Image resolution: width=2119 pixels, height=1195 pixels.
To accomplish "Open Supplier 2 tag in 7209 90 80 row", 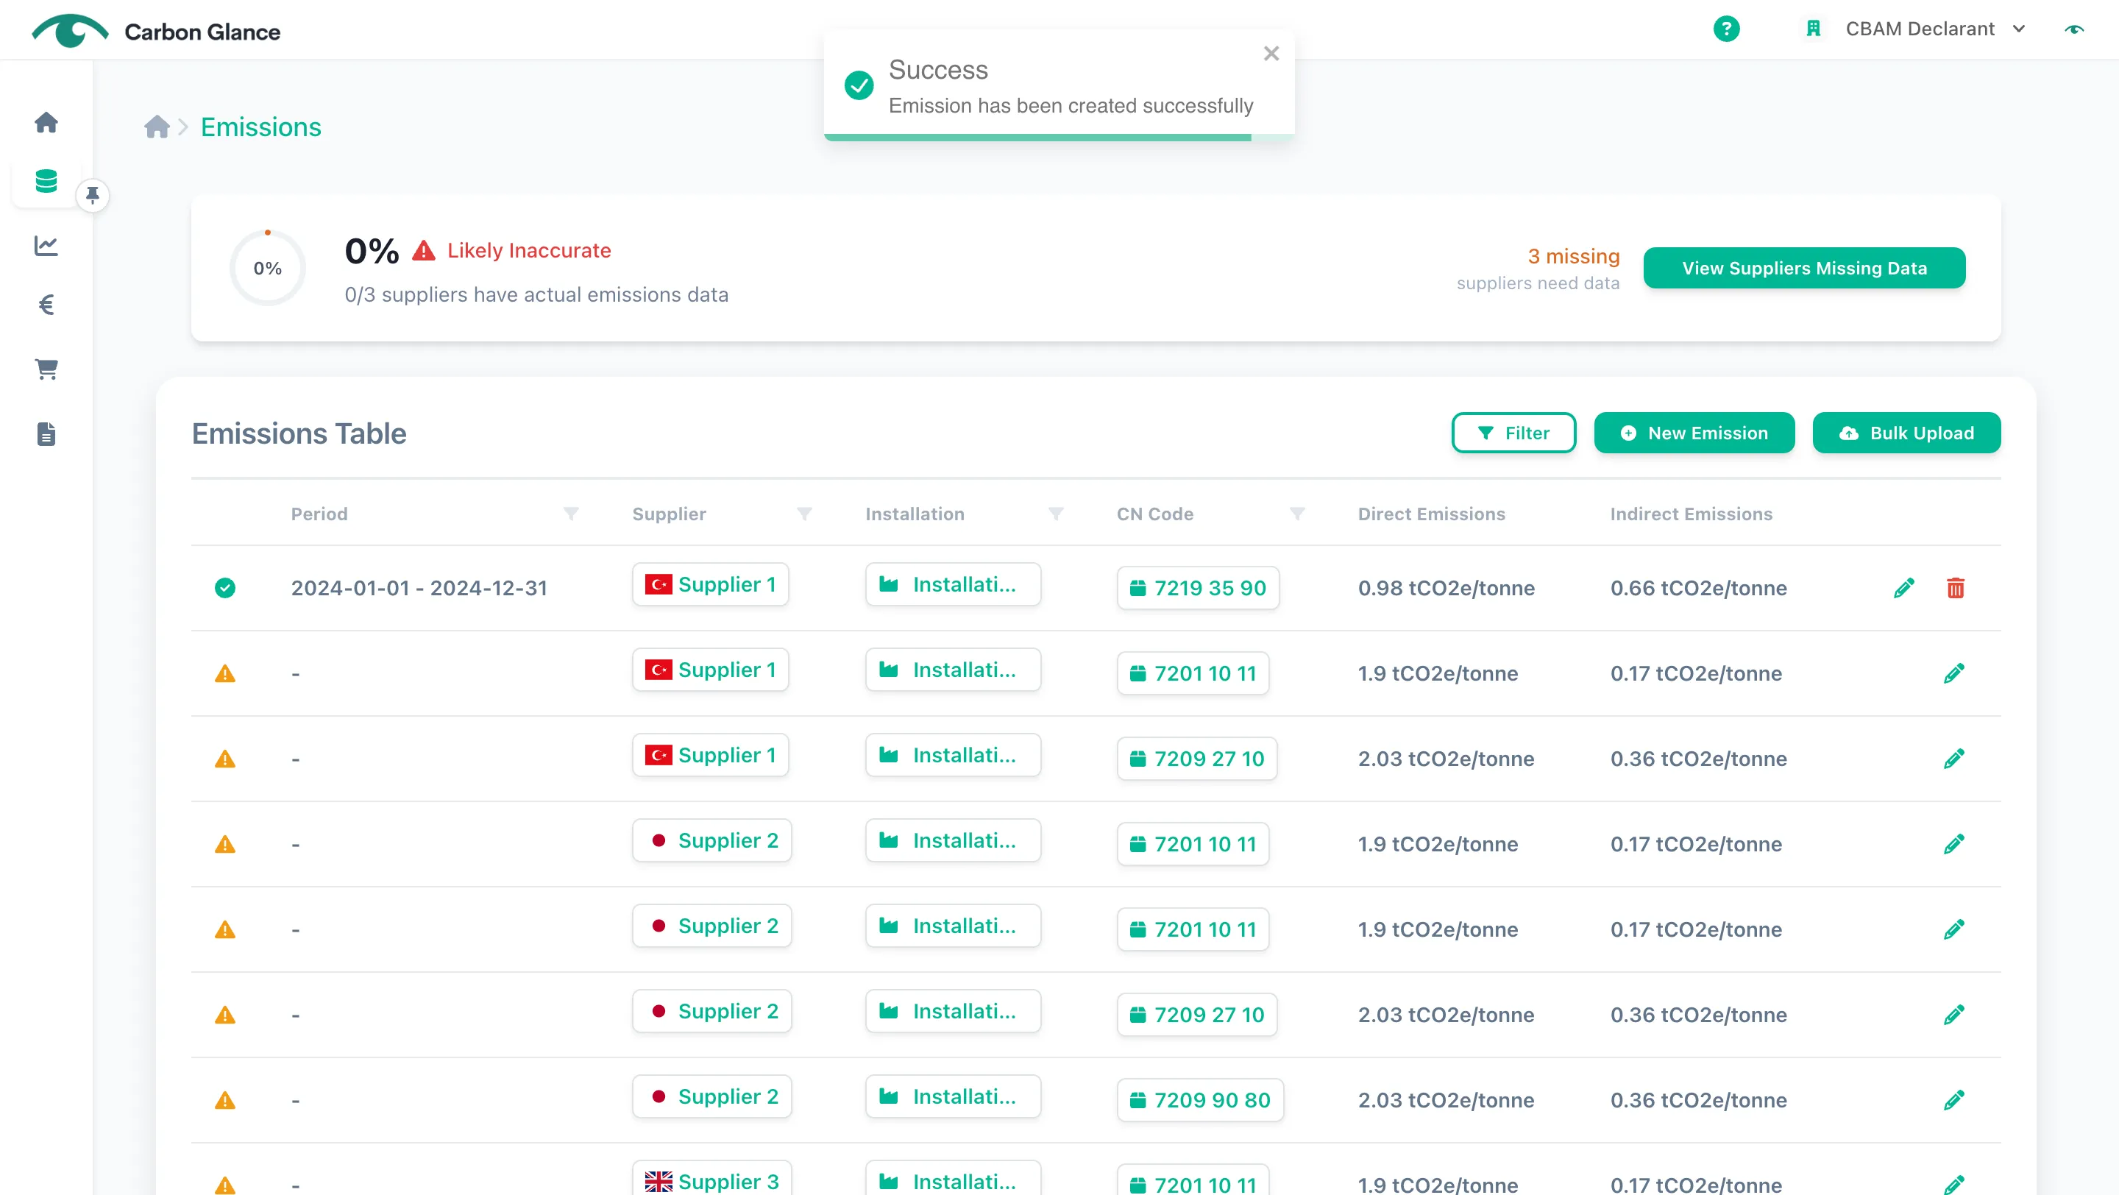I will (x=711, y=1097).
